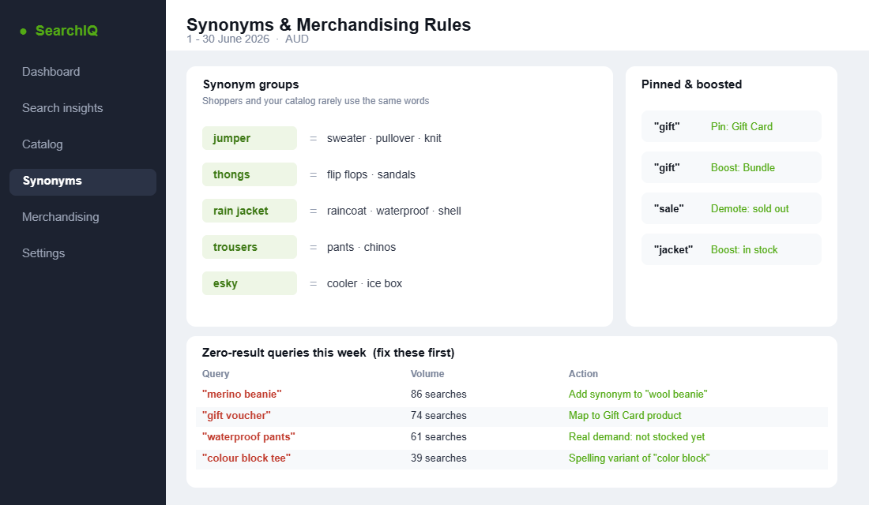Click the thongs synonym chip
Viewport: 869px width, 505px height.
click(250, 174)
